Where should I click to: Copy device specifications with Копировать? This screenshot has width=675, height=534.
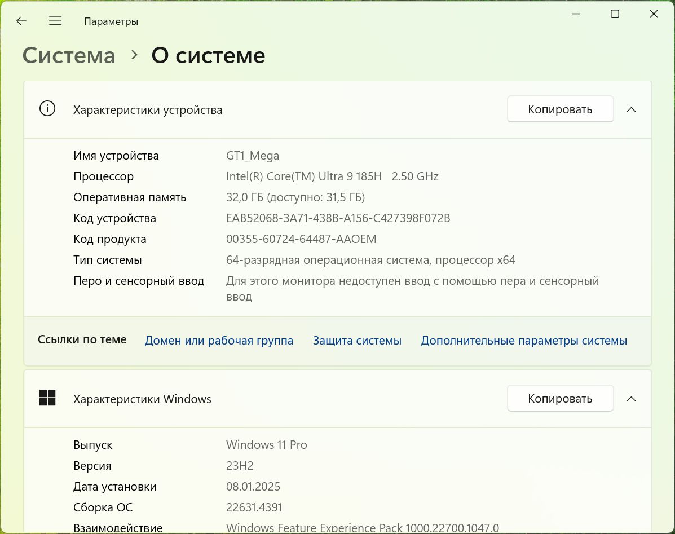coord(560,109)
